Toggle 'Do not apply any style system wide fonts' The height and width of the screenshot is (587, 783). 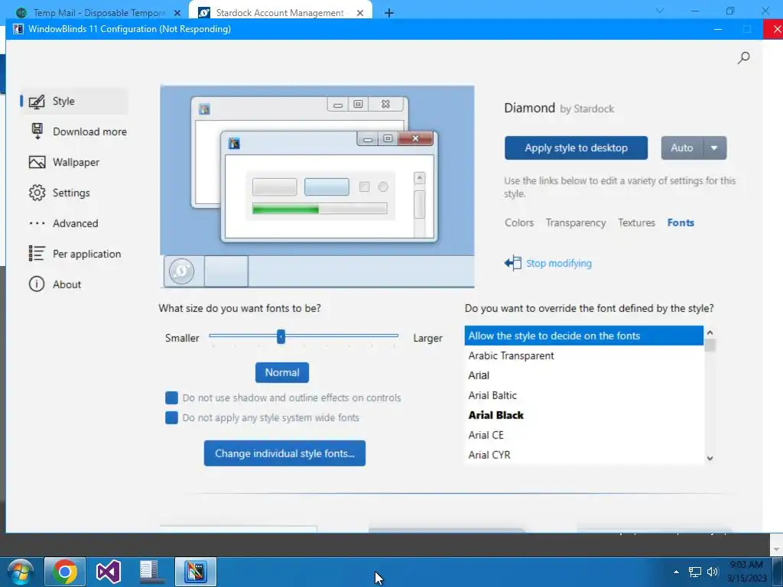(171, 418)
